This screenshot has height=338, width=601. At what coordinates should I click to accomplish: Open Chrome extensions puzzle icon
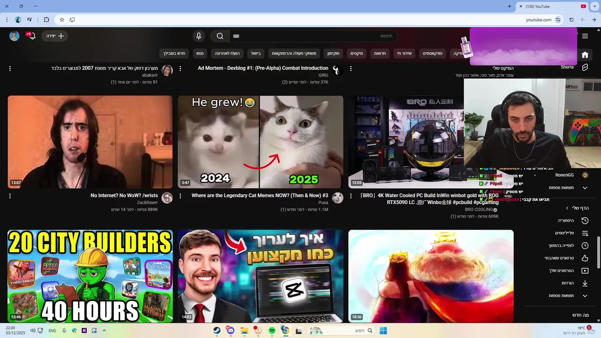pyautogui.click(x=46, y=20)
